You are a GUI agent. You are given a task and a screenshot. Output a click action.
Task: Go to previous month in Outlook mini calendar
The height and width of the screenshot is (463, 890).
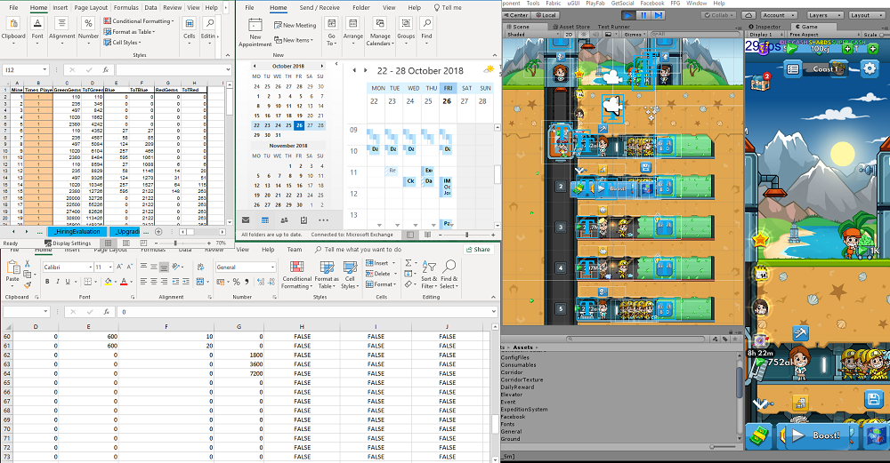tap(255, 67)
